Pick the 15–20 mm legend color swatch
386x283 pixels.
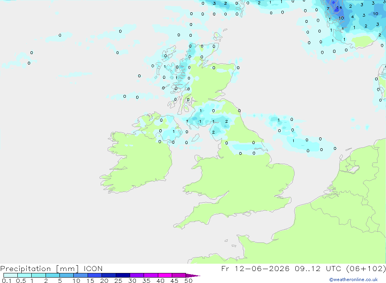[95, 275]
